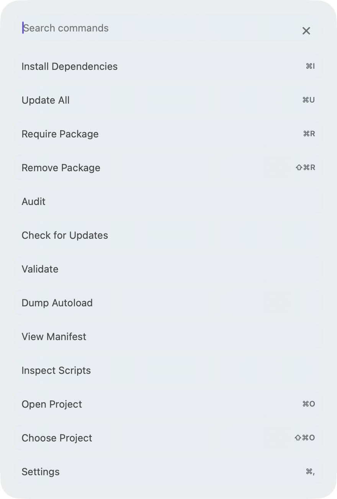Run the Validate command
337x499 pixels.
tap(168, 269)
